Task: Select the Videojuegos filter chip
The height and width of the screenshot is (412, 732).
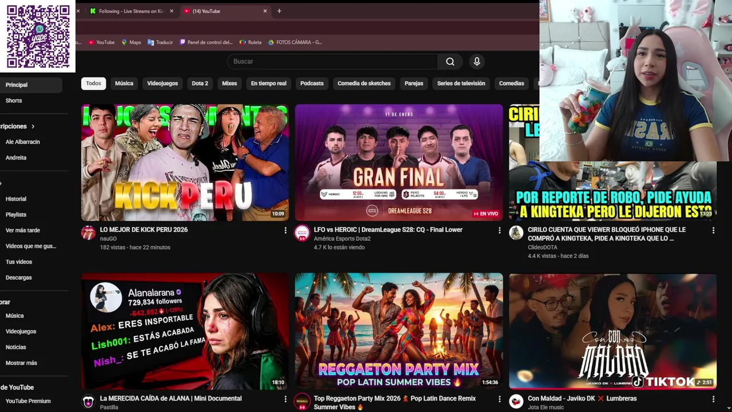Action: click(162, 84)
